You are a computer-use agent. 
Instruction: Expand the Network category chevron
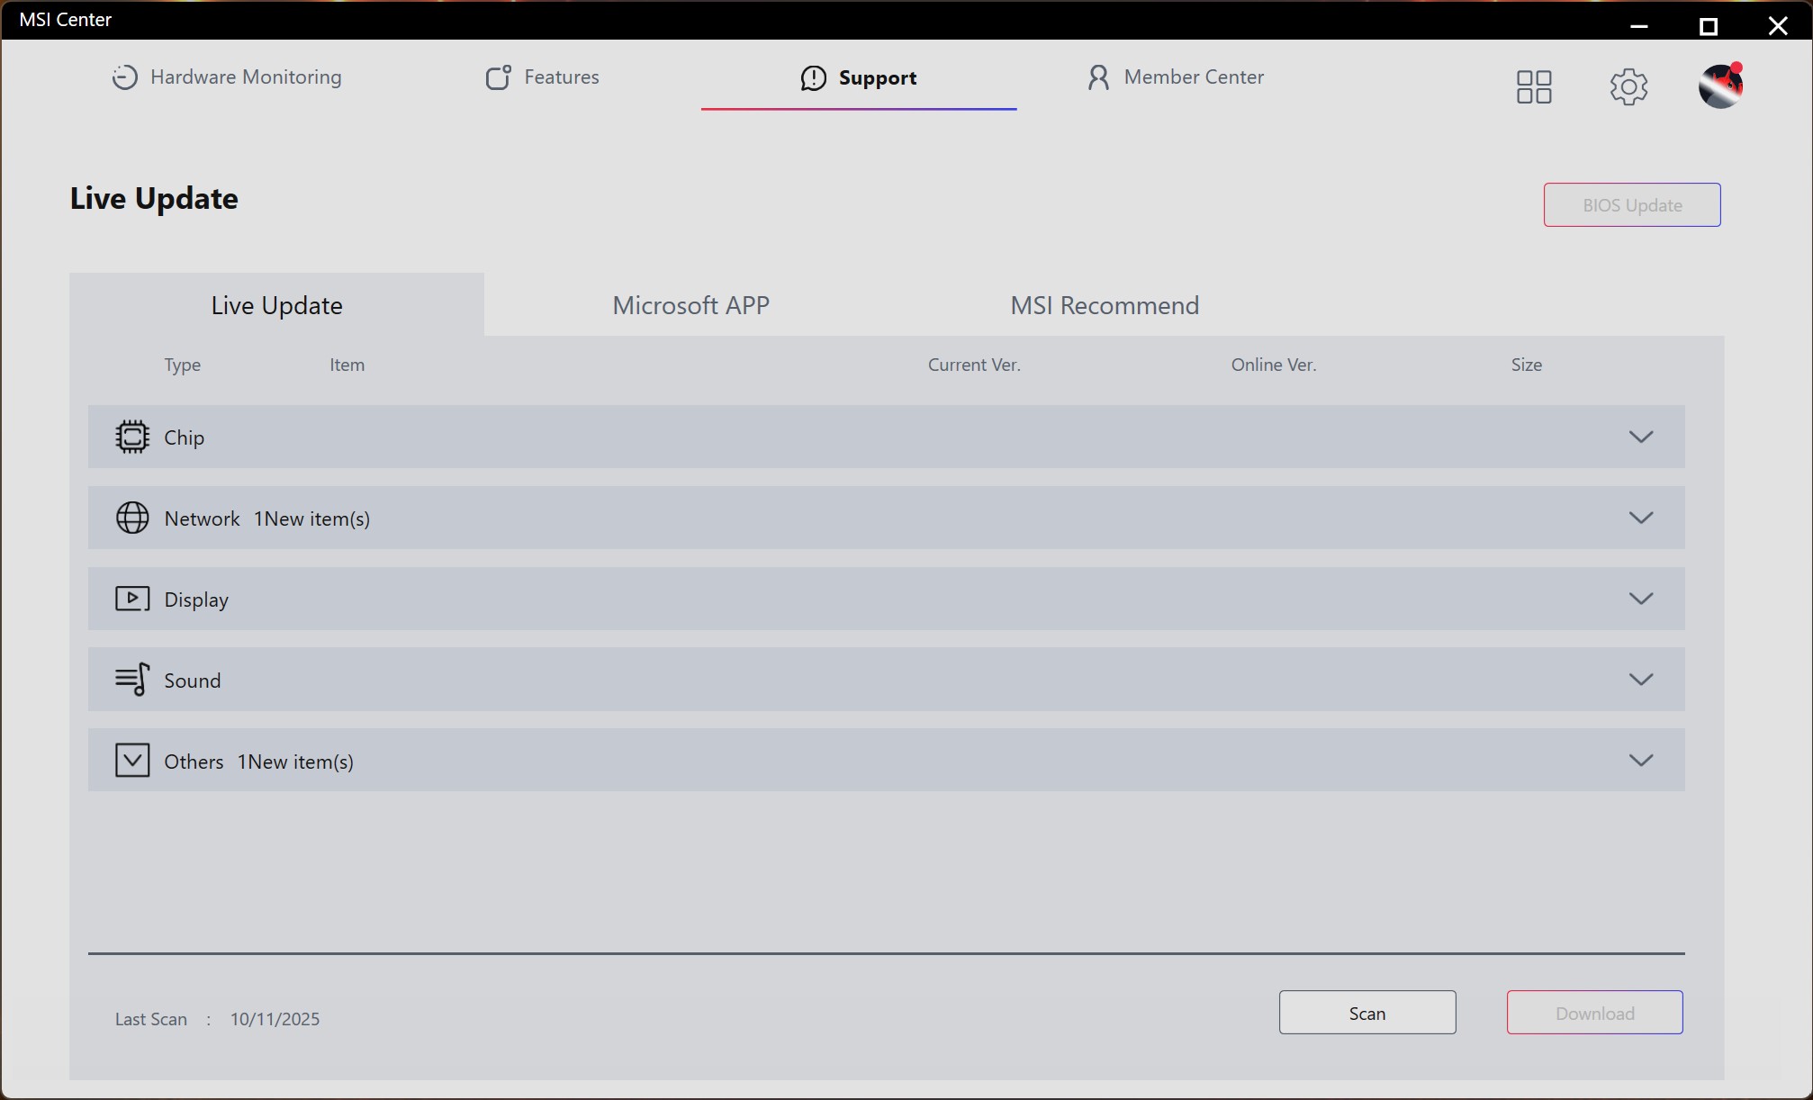pyautogui.click(x=1640, y=518)
